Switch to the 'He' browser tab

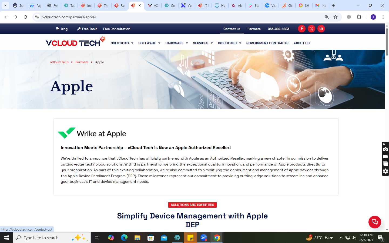220,5
